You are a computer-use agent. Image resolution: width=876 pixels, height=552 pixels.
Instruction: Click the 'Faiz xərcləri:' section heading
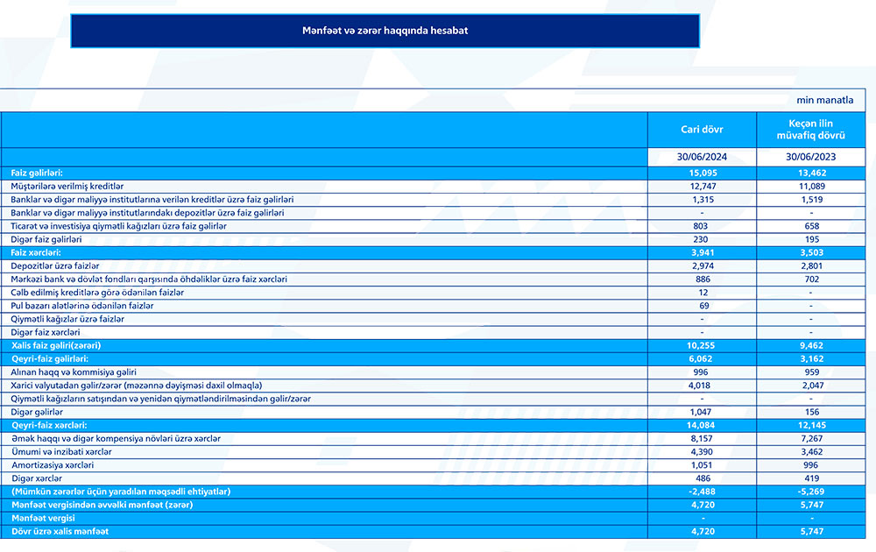click(37, 252)
